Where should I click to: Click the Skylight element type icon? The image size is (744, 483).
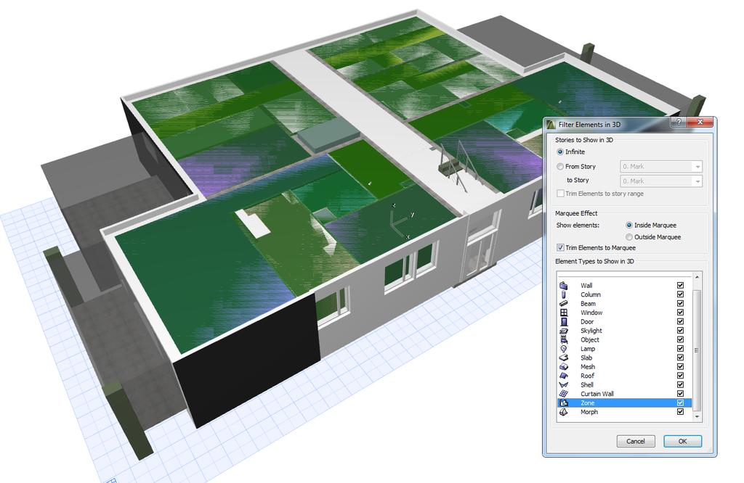[564, 331]
